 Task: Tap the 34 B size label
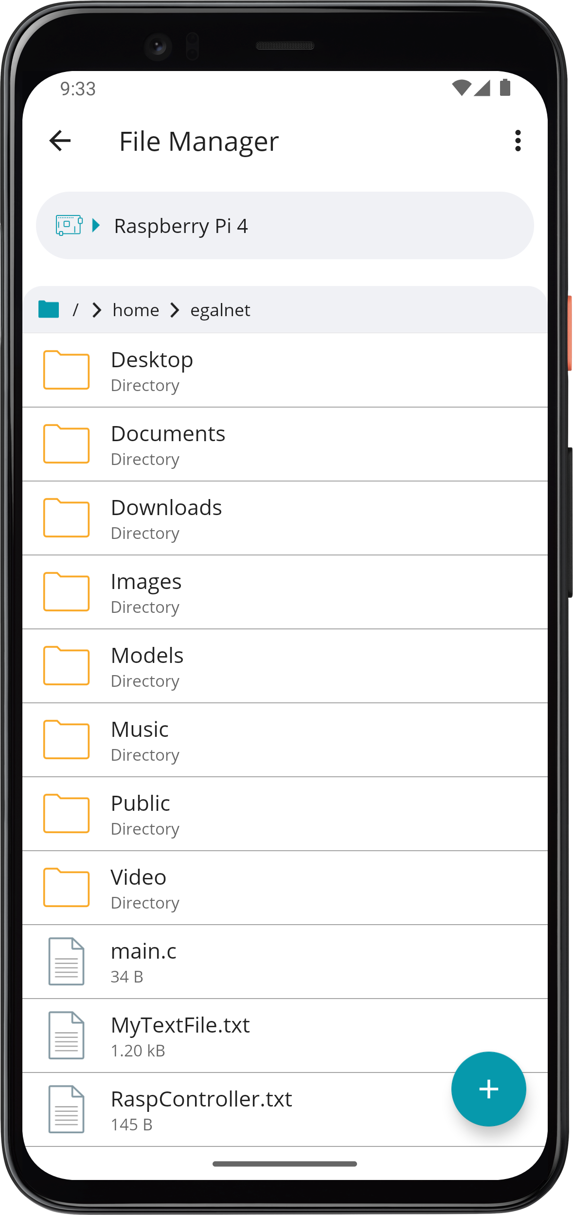(127, 977)
